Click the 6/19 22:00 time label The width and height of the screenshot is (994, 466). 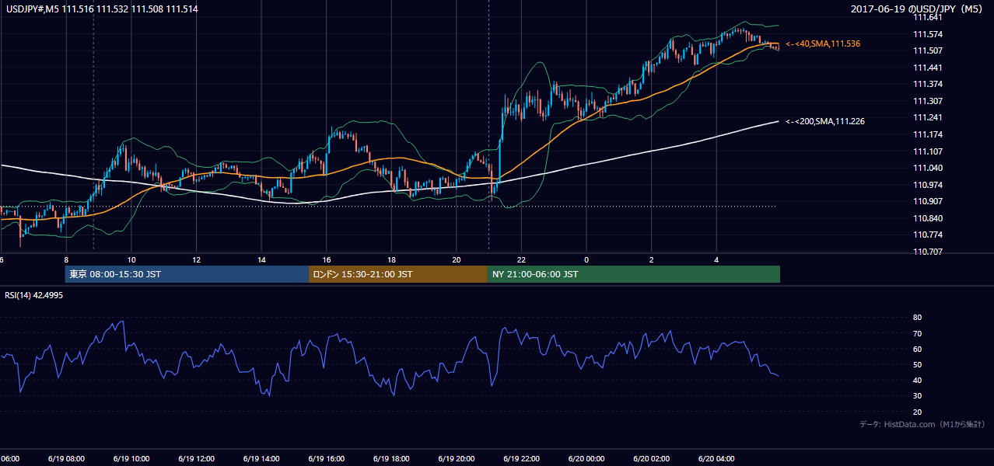pyautogui.click(x=523, y=459)
